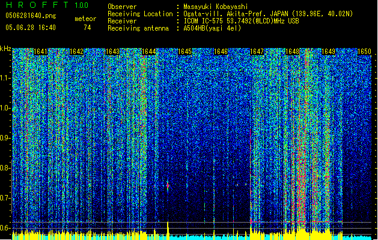Click the Receiver label
The width and height of the screenshot is (378, 240).
[x=122, y=21]
